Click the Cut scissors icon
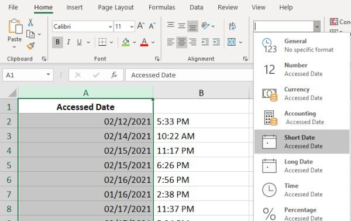The width and height of the screenshot is (351, 221). tap(30, 23)
